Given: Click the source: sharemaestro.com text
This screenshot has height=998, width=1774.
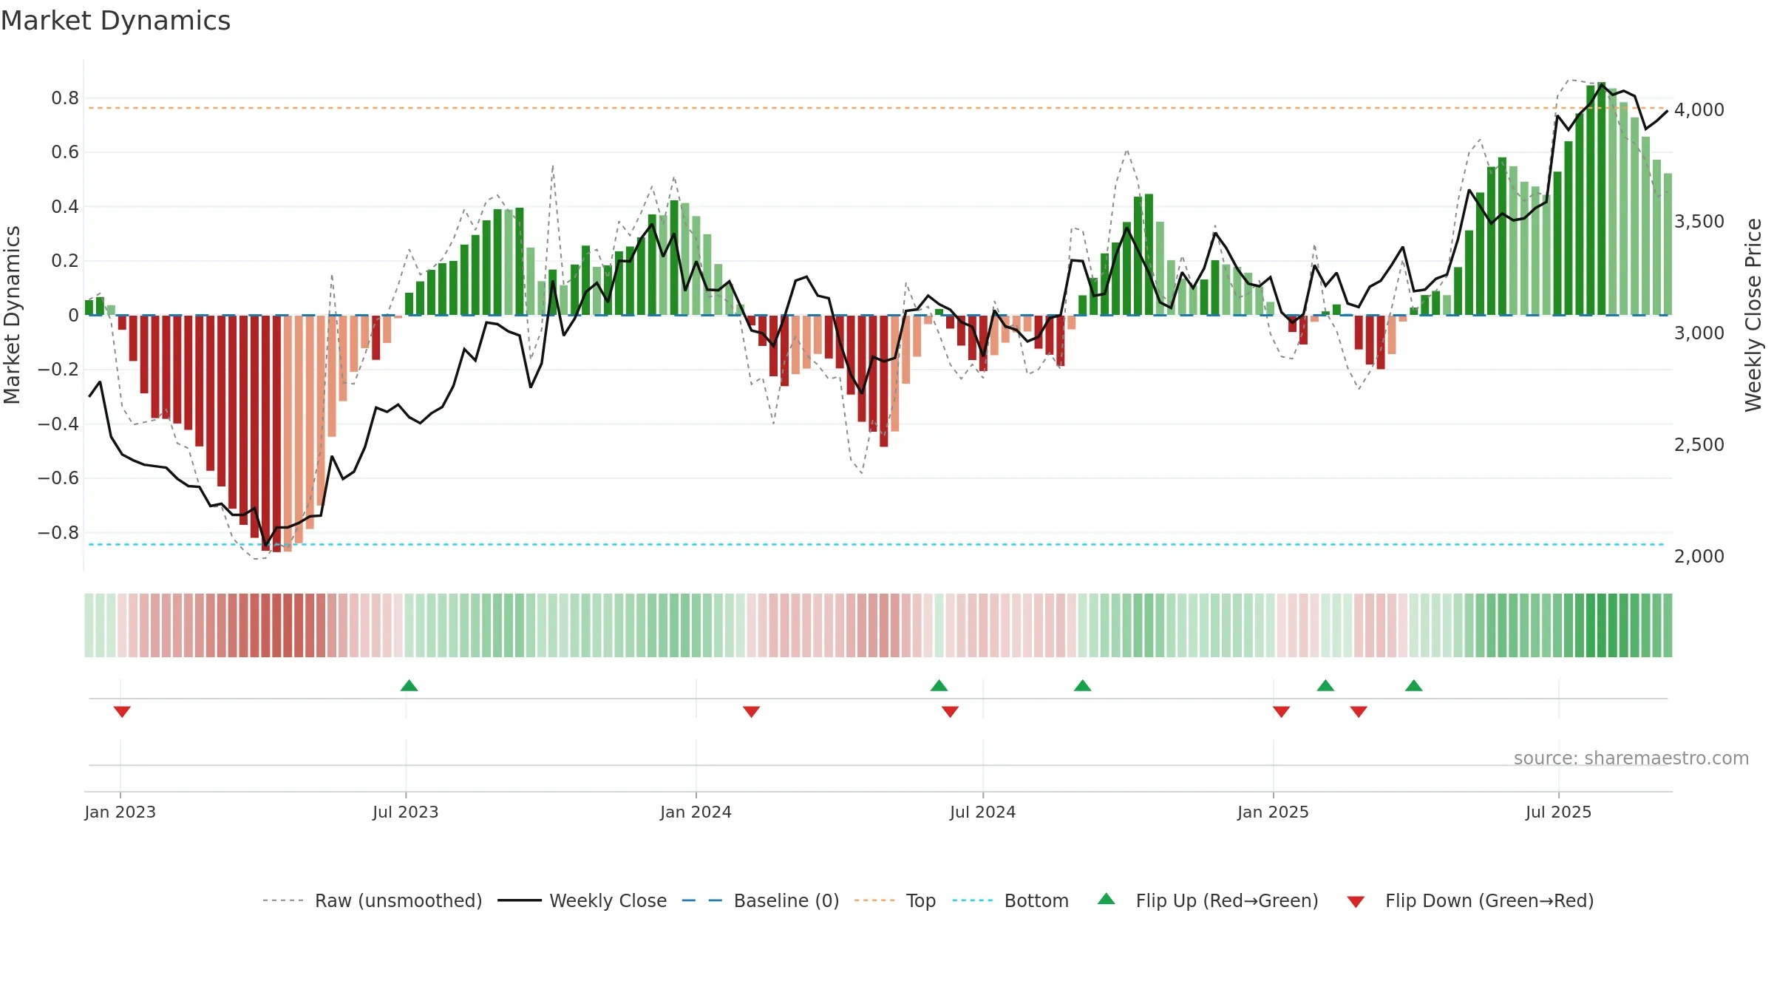Looking at the screenshot, I should (x=1631, y=758).
